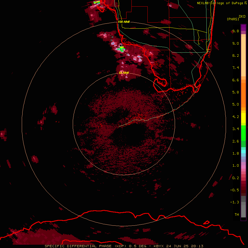Screen dimensions: 248x248
Task: Select the DKD units label above the scale
Action: coord(242,17)
